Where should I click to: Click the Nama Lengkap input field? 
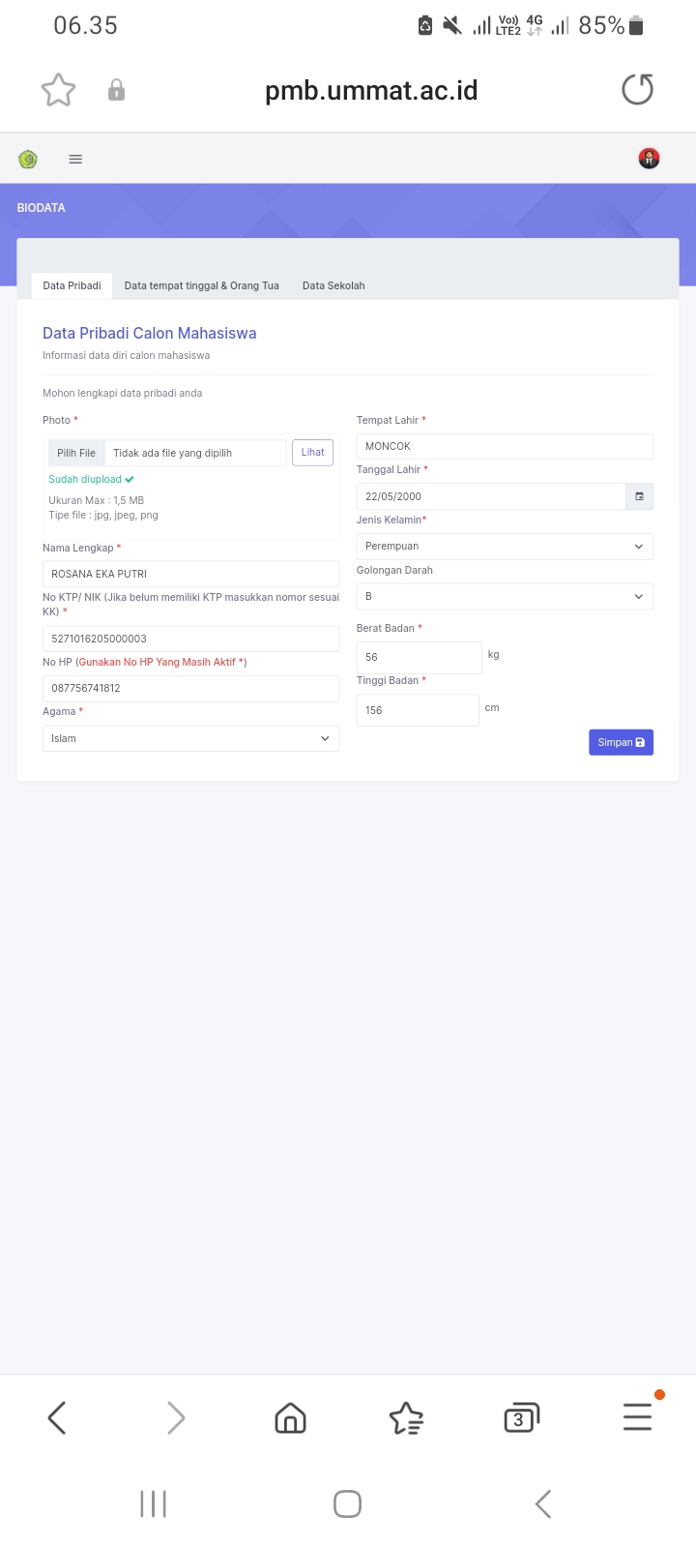pyautogui.click(x=190, y=574)
